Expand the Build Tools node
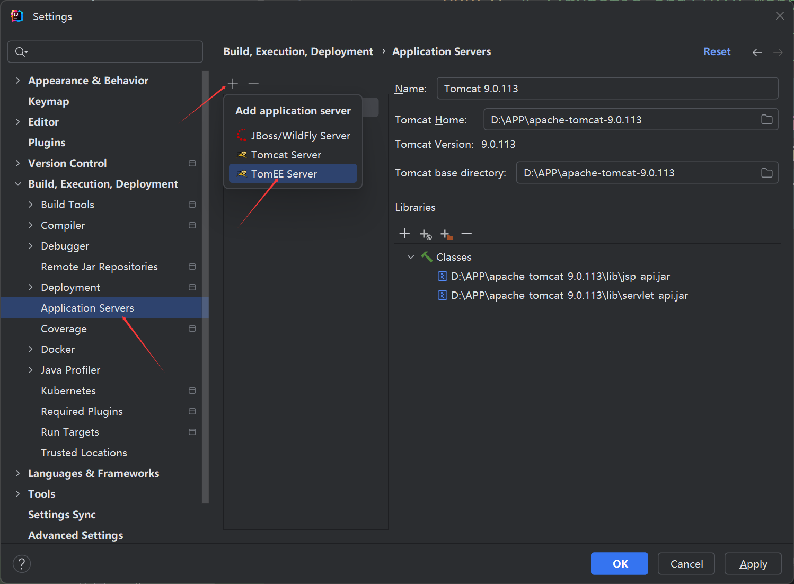Screen dimensions: 794x584 tap(30, 205)
